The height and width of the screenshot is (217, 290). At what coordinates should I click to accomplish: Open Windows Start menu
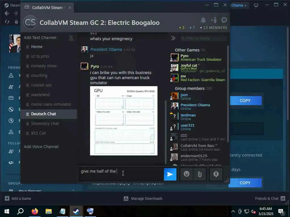pyautogui.click(x=7, y=211)
